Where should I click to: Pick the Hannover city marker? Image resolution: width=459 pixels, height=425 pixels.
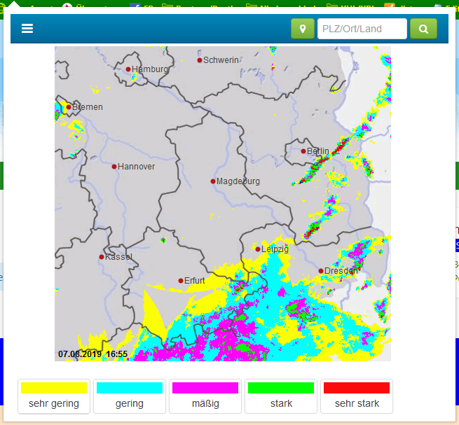pyautogui.click(x=114, y=167)
